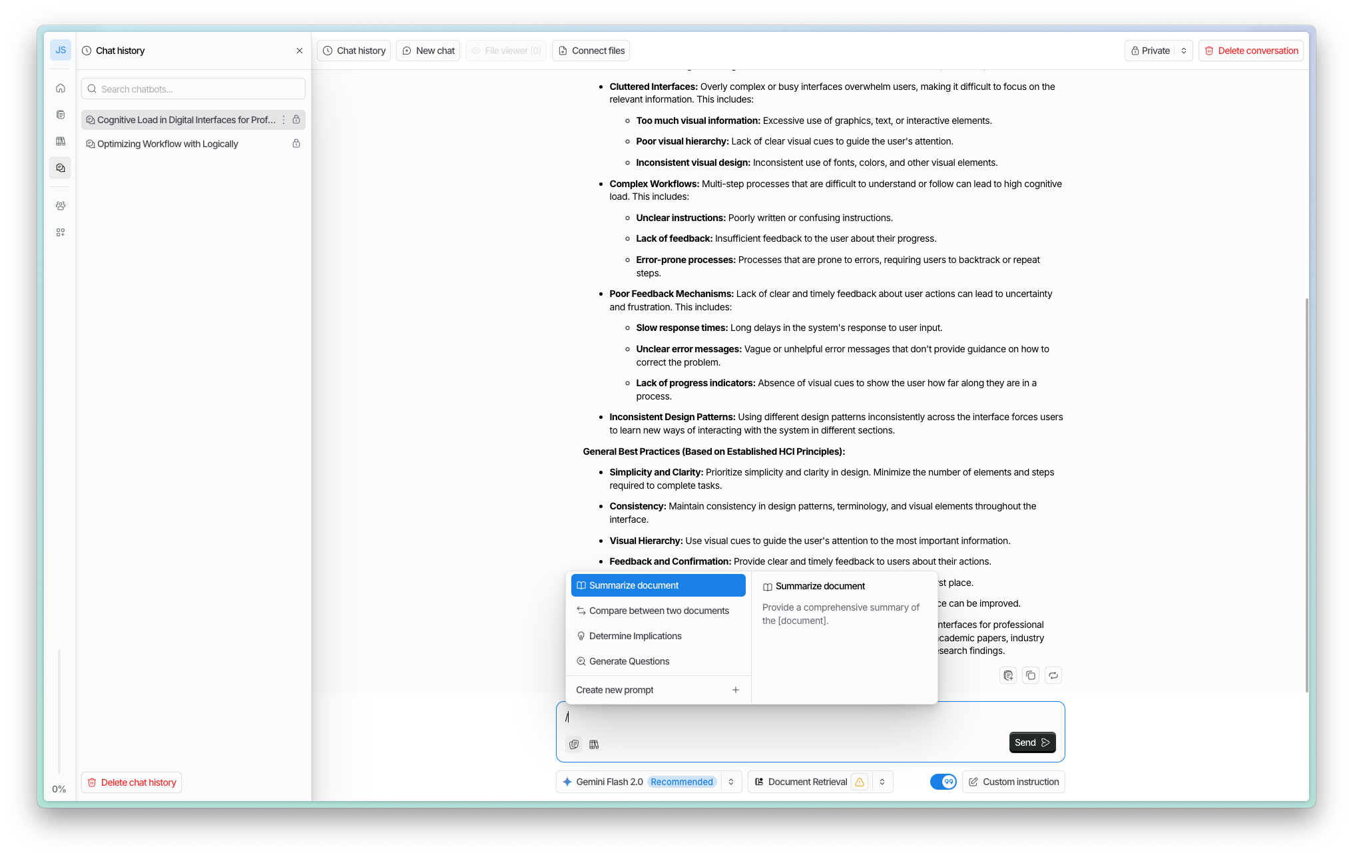
Task: Toggle lock on the Cognitive Load chat
Action: [296, 120]
